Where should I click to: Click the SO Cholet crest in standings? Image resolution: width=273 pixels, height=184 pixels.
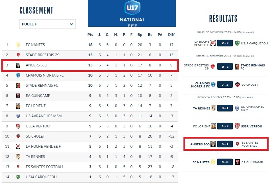coord(18,136)
